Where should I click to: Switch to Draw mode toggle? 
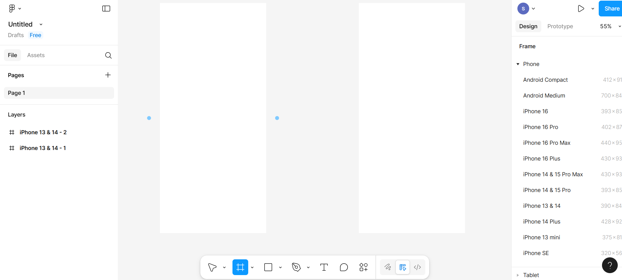click(388, 267)
